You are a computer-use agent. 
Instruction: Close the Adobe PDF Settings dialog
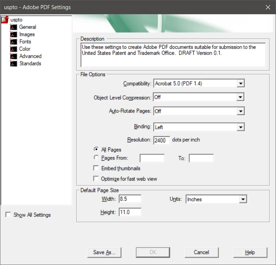pos(268,7)
